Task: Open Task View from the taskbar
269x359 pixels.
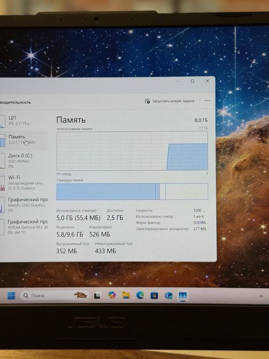Action: [97, 295]
